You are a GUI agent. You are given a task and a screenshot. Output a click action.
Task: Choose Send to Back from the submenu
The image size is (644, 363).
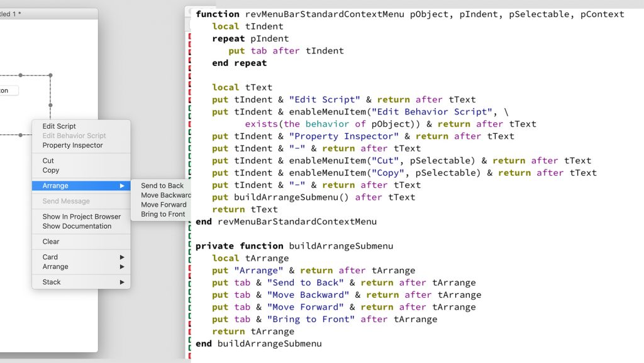click(162, 186)
